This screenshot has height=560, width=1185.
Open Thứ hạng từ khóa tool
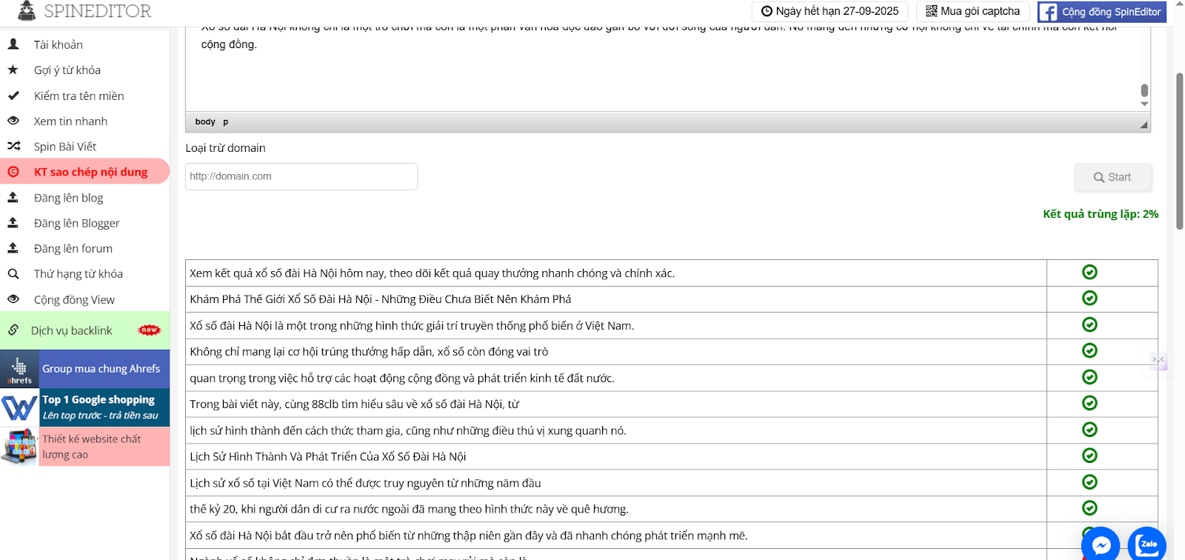pos(78,274)
